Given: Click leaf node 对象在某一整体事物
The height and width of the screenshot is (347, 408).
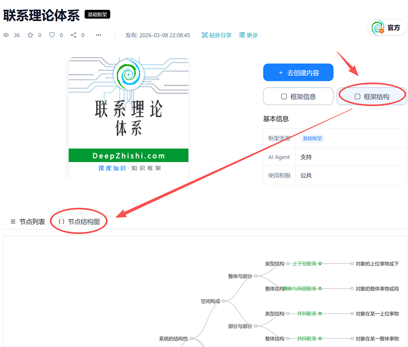Looking at the screenshot, I should pos(377,339).
